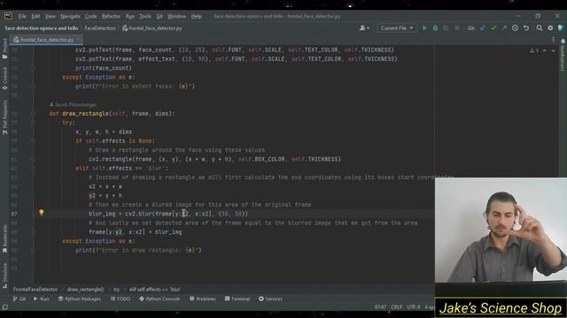Open the Pull Requests sidebar tool window
This screenshot has width=567, height=318.
point(4,117)
